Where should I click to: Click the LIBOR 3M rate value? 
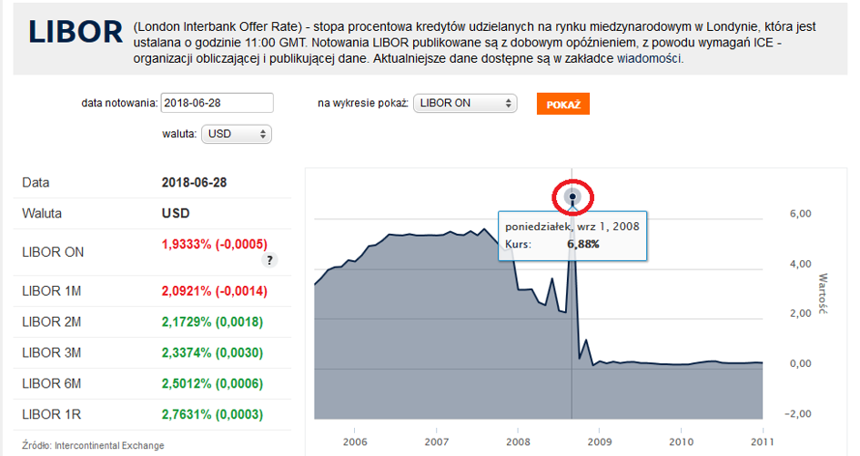point(214,352)
